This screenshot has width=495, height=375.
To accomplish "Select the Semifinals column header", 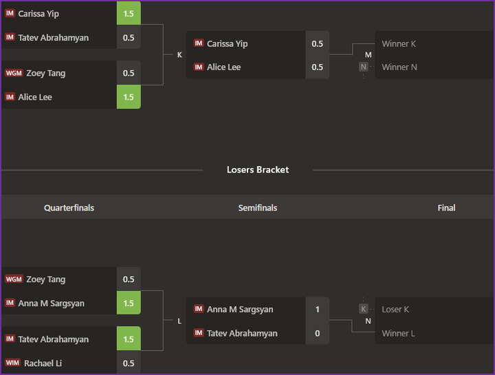I will 258,208.
